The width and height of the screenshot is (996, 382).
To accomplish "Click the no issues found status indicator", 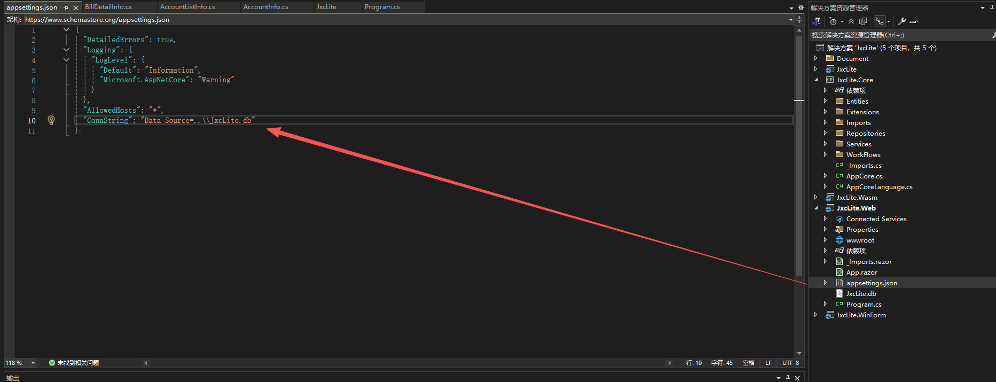I will (x=74, y=363).
